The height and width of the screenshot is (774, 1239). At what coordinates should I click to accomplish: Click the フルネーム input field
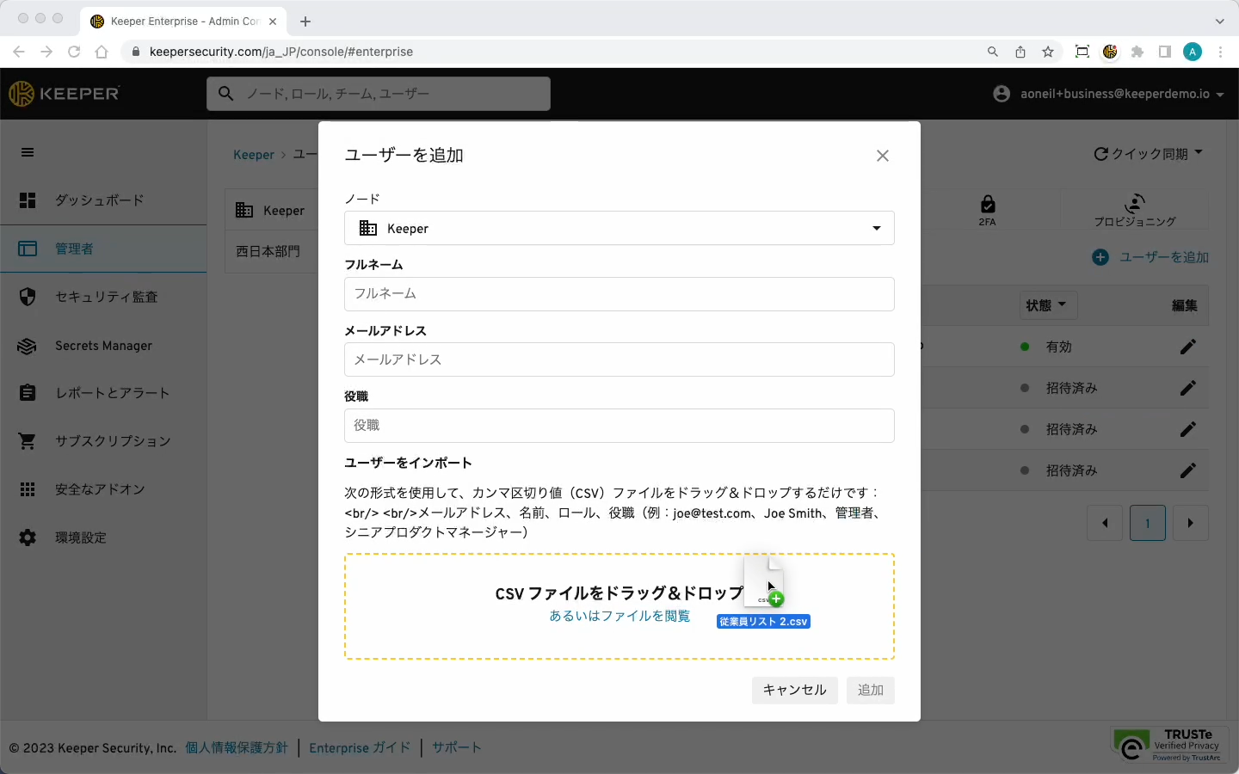(x=619, y=294)
